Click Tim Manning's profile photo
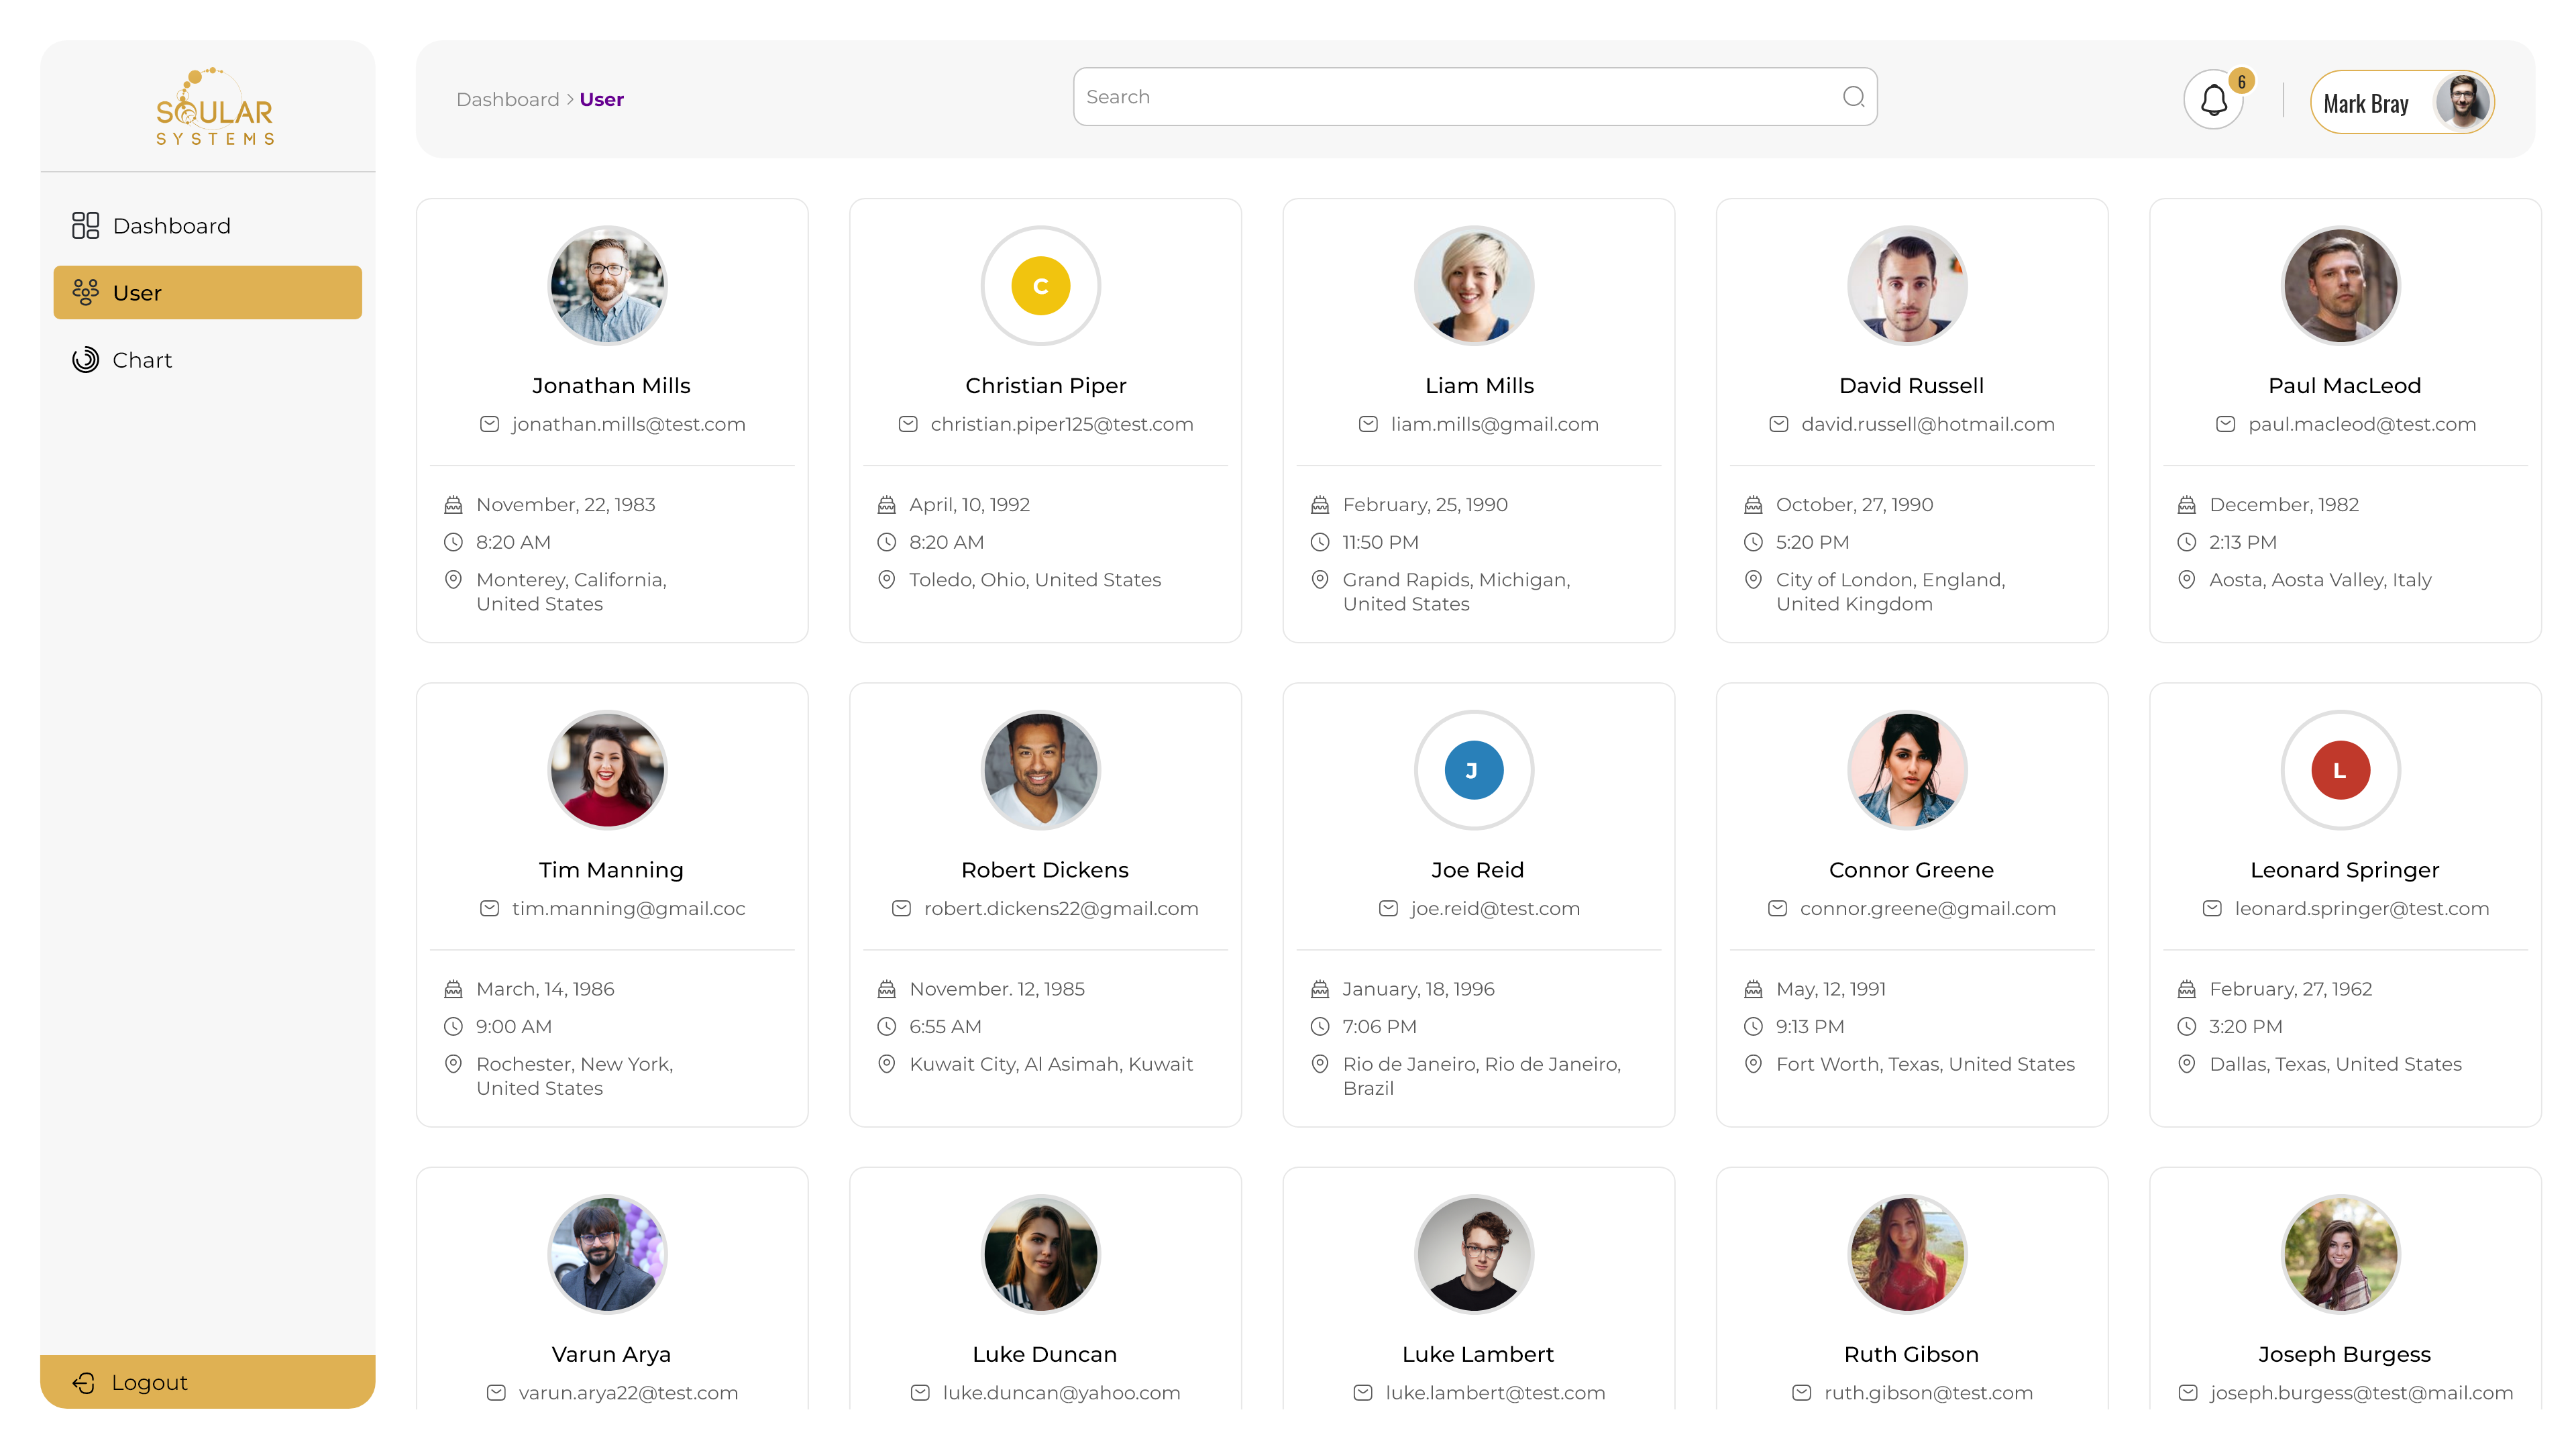The height and width of the screenshot is (1449, 2576). [x=607, y=770]
